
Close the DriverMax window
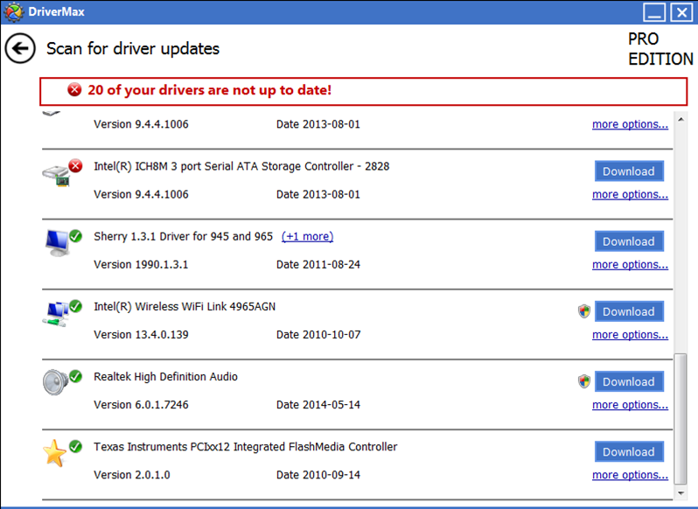point(681,12)
